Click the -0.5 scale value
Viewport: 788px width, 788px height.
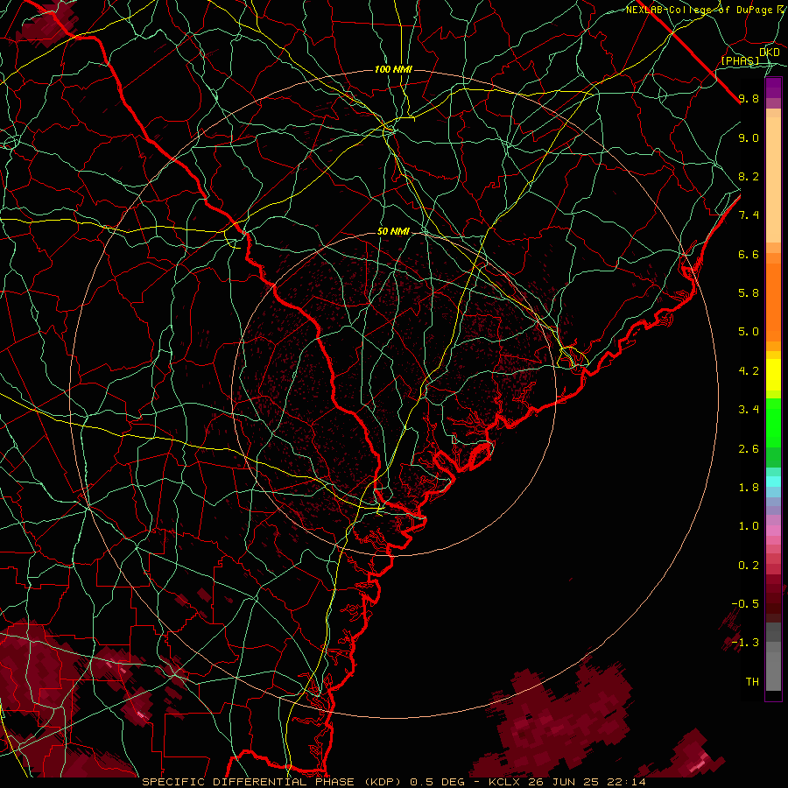pos(745,604)
